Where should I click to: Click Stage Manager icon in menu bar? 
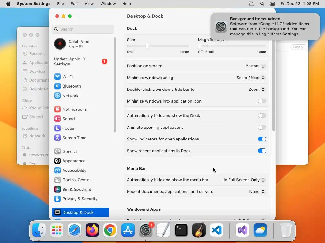(251, 4)
